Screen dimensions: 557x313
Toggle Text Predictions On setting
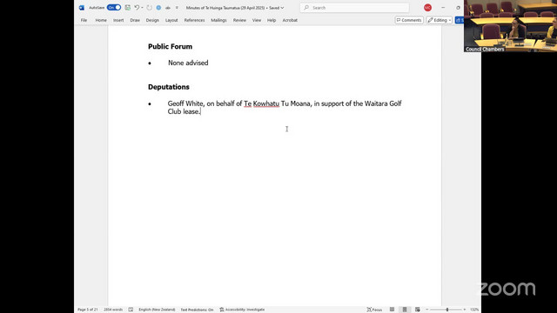(197, 310)
